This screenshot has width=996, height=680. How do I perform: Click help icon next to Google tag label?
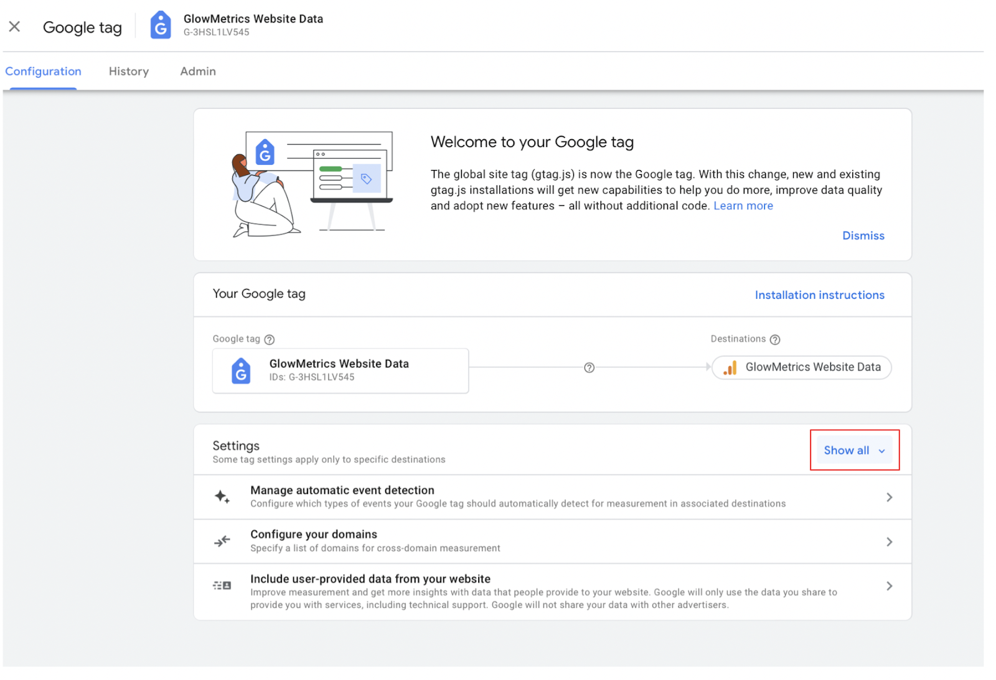pos(270,339)
